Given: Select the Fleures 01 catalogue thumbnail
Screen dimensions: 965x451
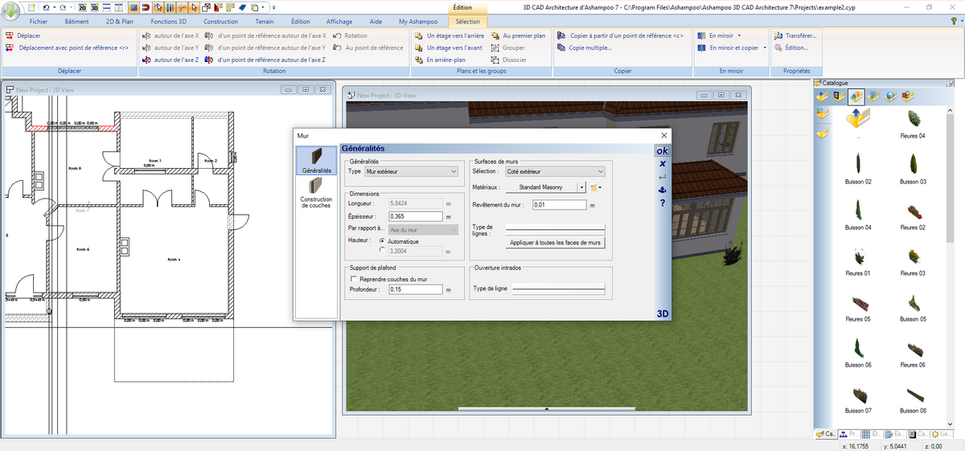Looking at the screenshot, I should point(858,260).
